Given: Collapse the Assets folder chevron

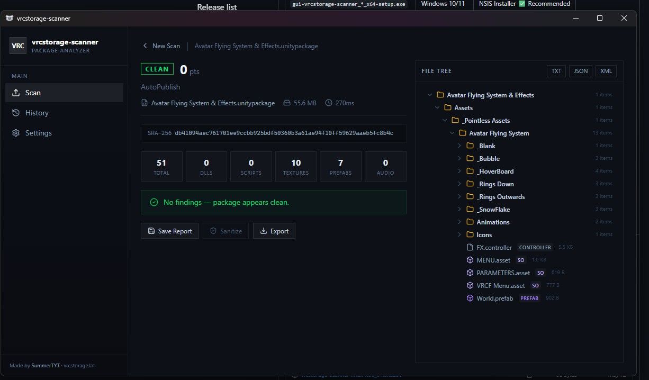Looking at the screenshot, I should pos(437,108).
